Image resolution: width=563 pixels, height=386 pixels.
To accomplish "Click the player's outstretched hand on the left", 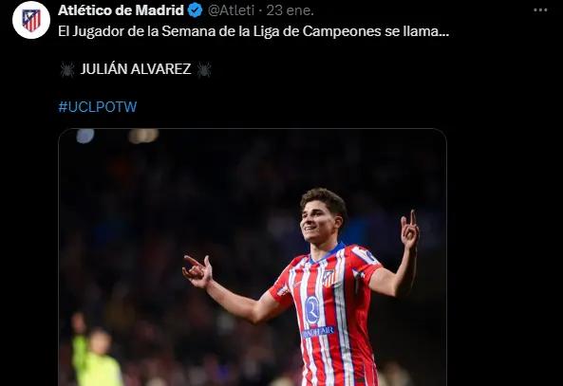I will 197,271.
